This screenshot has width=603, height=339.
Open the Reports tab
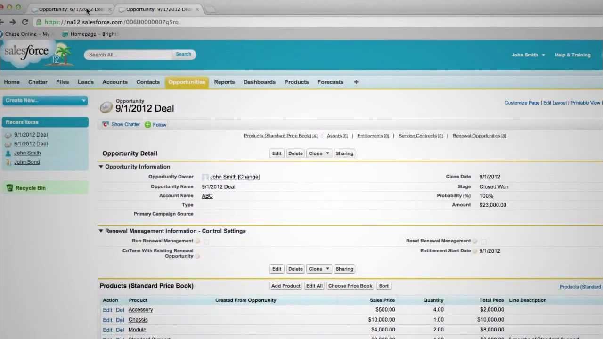pyautogui.click(x=224, y=82)
